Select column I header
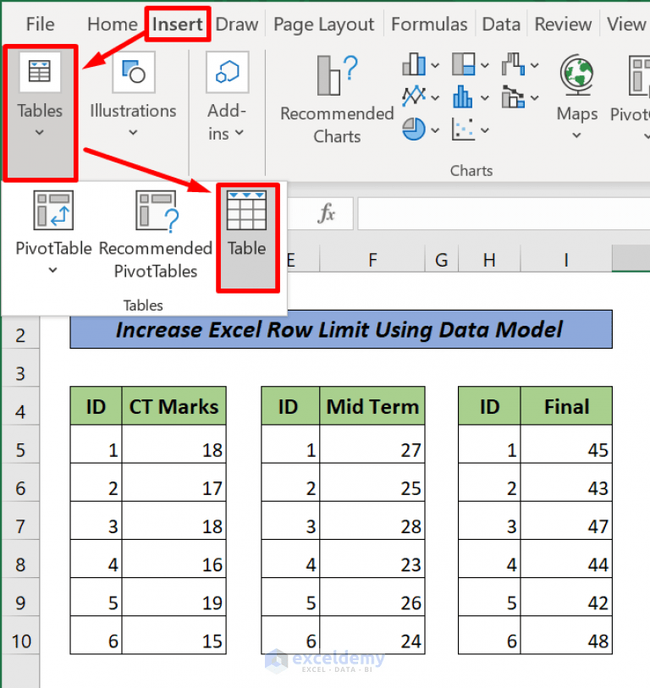Screen dimensions: 650x688 tap(566, 260)
